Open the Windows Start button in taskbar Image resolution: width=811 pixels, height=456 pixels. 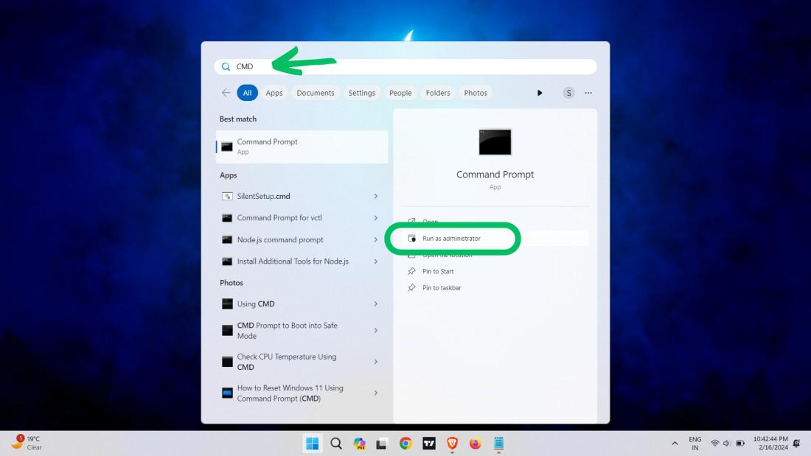[313, 443]
